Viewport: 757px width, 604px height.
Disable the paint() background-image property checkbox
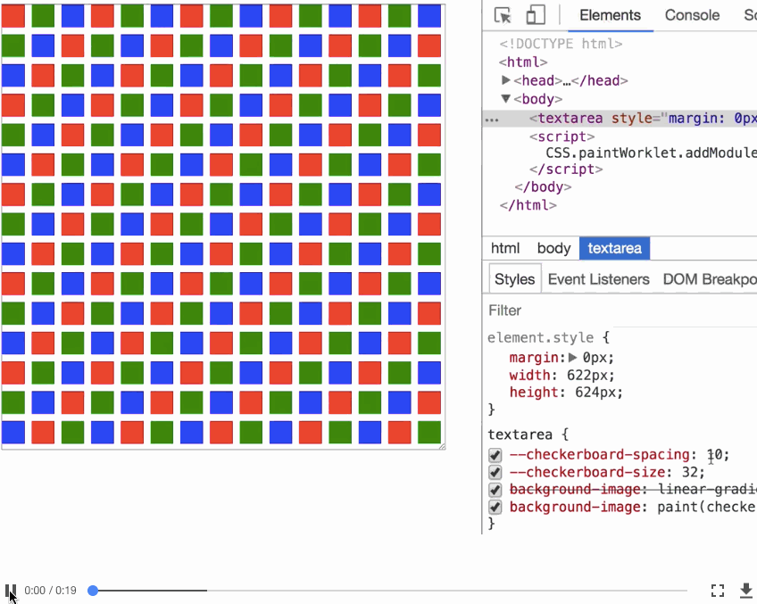pyautogui.click(x=495, y=507)
